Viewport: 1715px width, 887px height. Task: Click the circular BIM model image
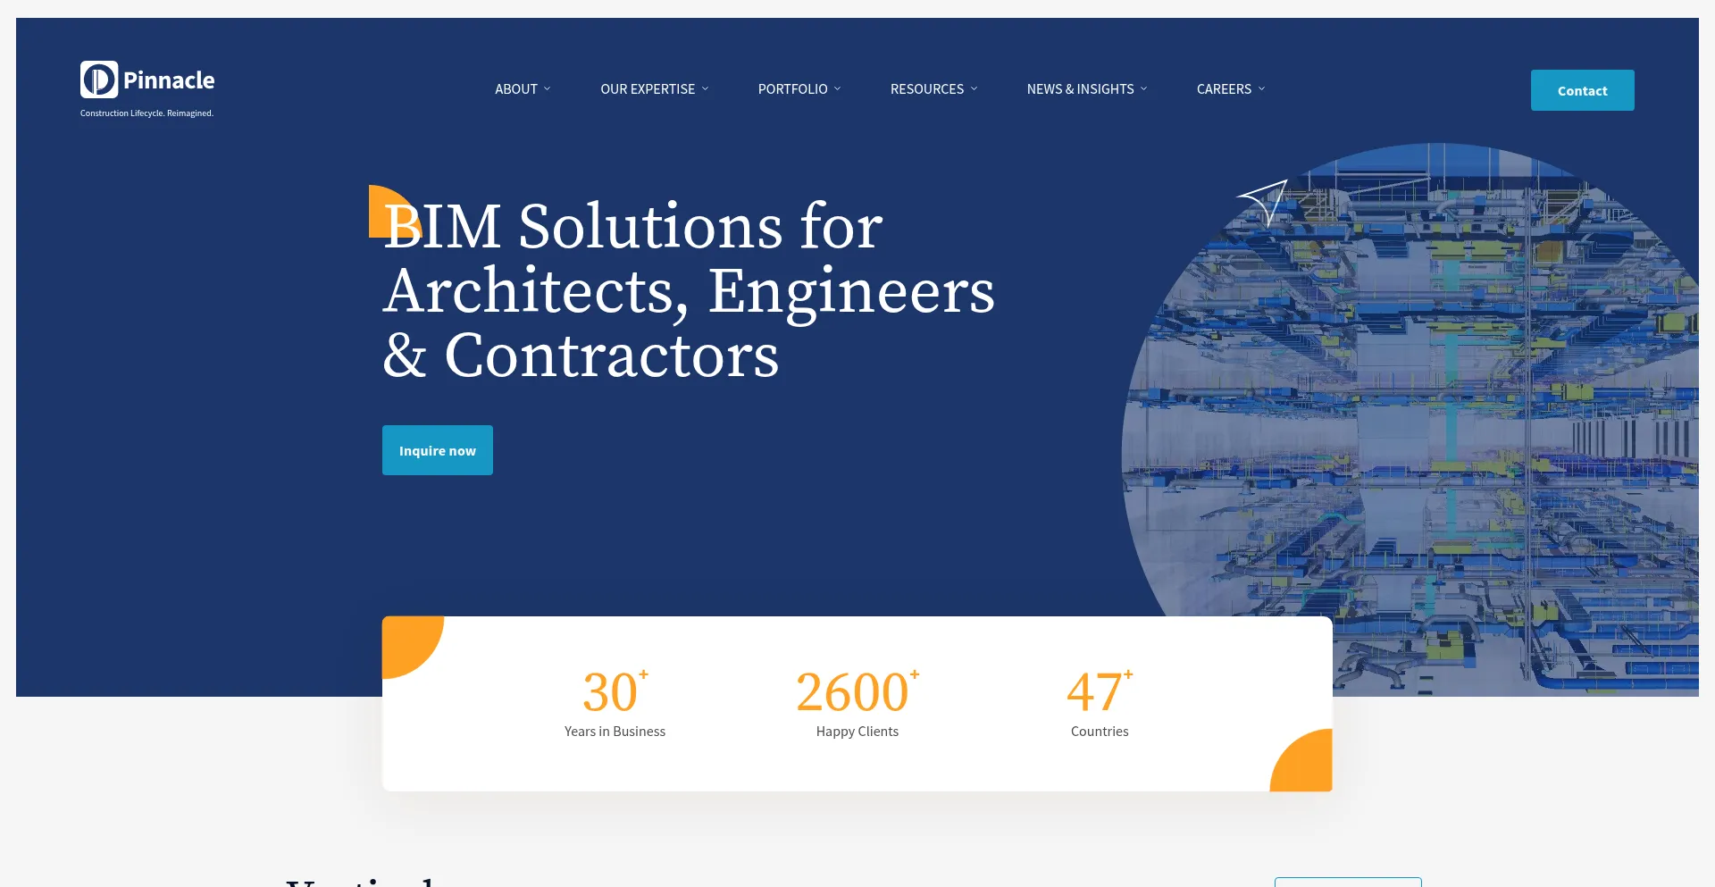pos(1410,420)
